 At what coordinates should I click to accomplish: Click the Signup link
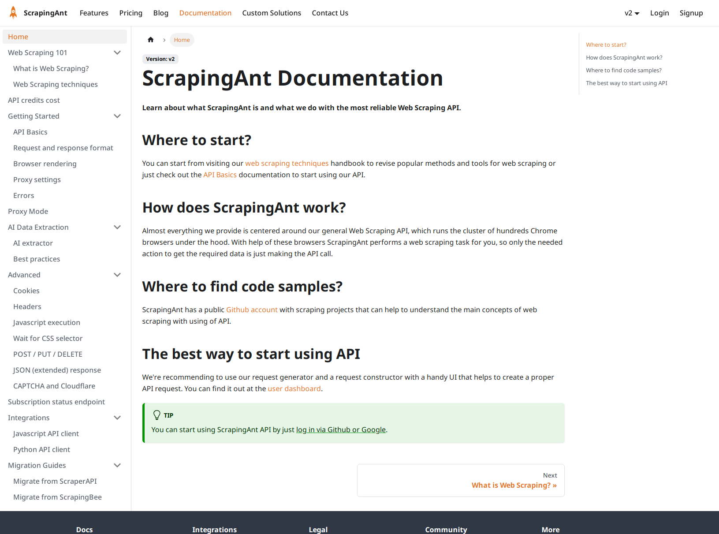click(691, 13)
